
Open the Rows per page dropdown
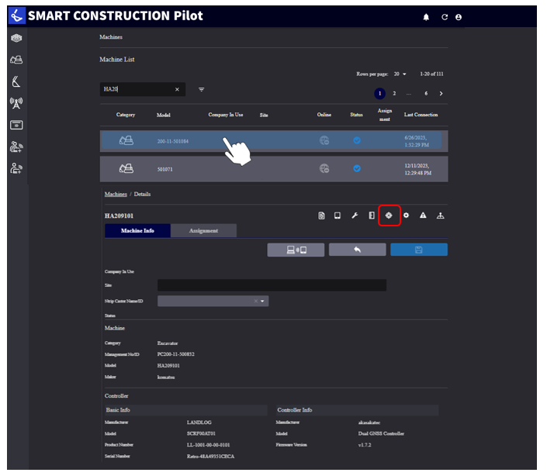tap(400, 74)
